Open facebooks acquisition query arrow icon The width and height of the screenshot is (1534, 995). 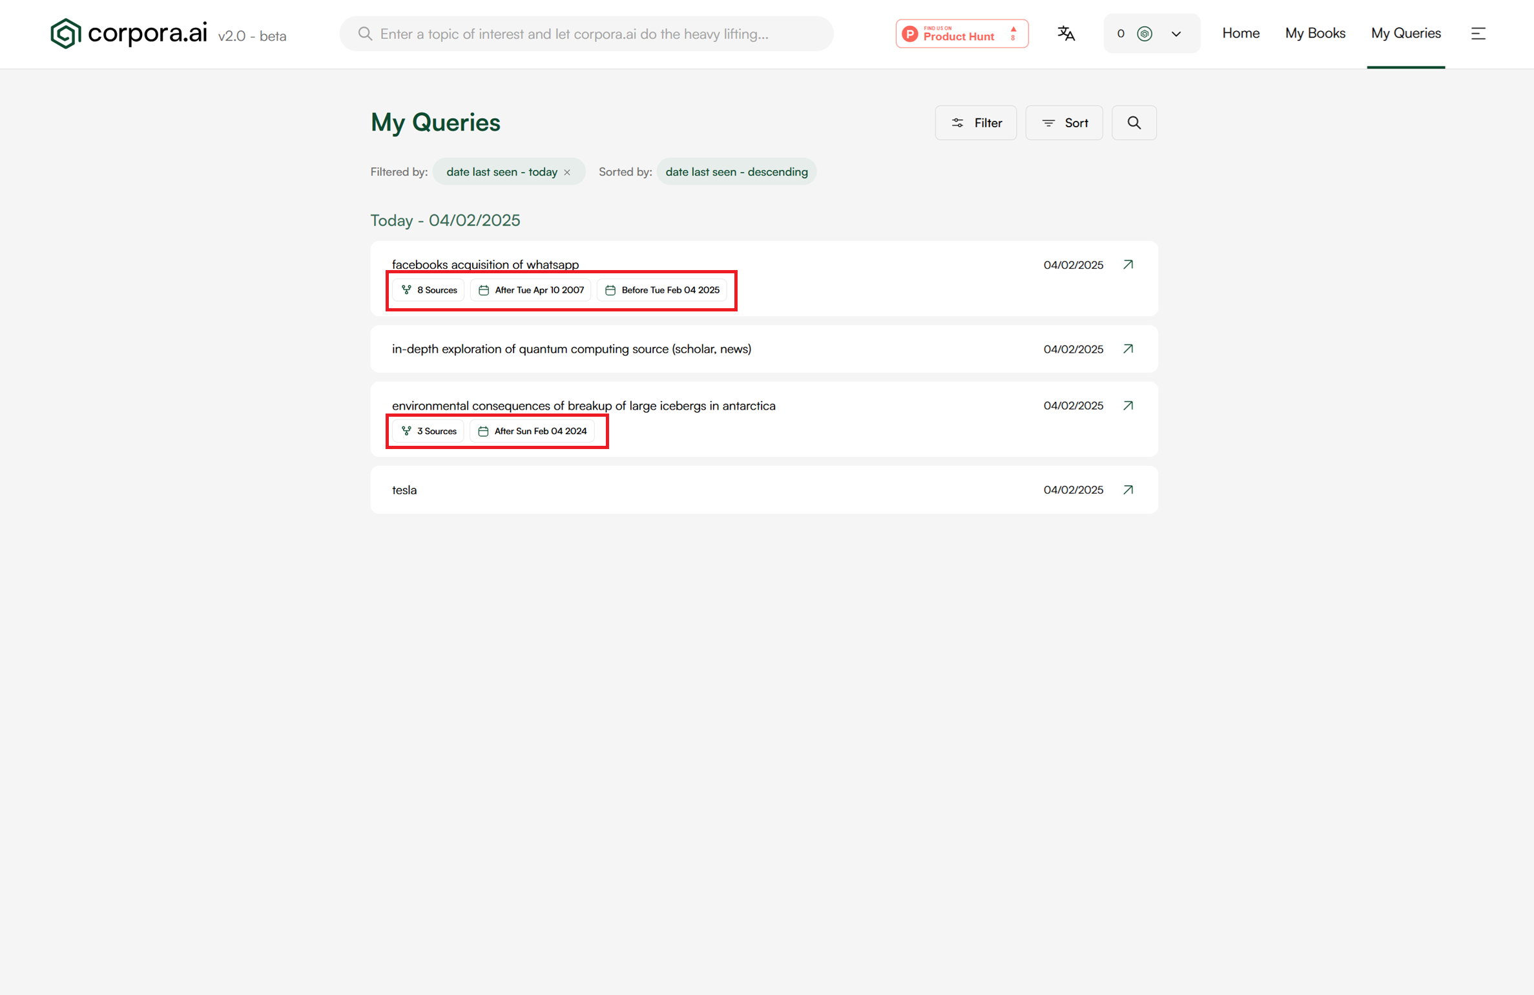pos(1128,265)
